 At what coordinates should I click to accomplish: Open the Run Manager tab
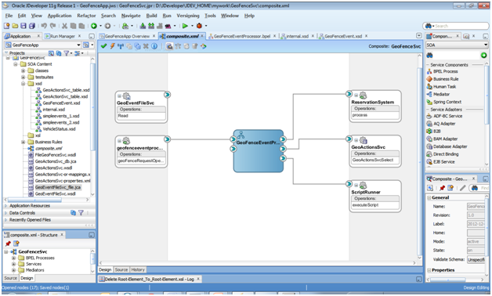tap(63, 36)
